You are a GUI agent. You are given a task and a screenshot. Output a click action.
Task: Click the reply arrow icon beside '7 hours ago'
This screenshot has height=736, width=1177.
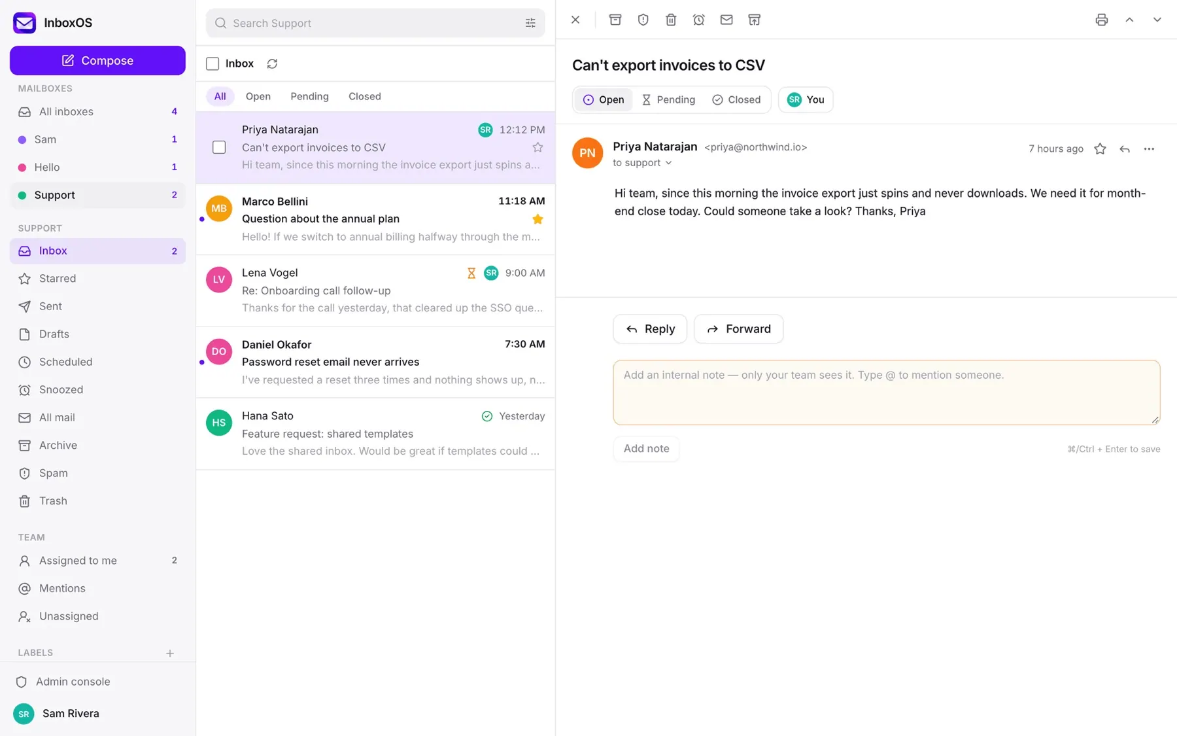(1125, 149)
